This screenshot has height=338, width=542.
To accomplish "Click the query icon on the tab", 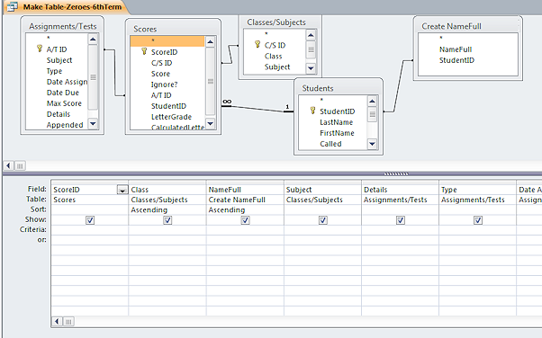I will pyautogui.click(x=13, y=6).
